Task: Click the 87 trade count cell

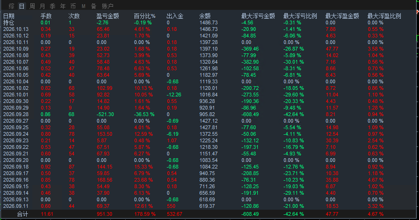Action: pyautogui.click(x=71, y=167)
